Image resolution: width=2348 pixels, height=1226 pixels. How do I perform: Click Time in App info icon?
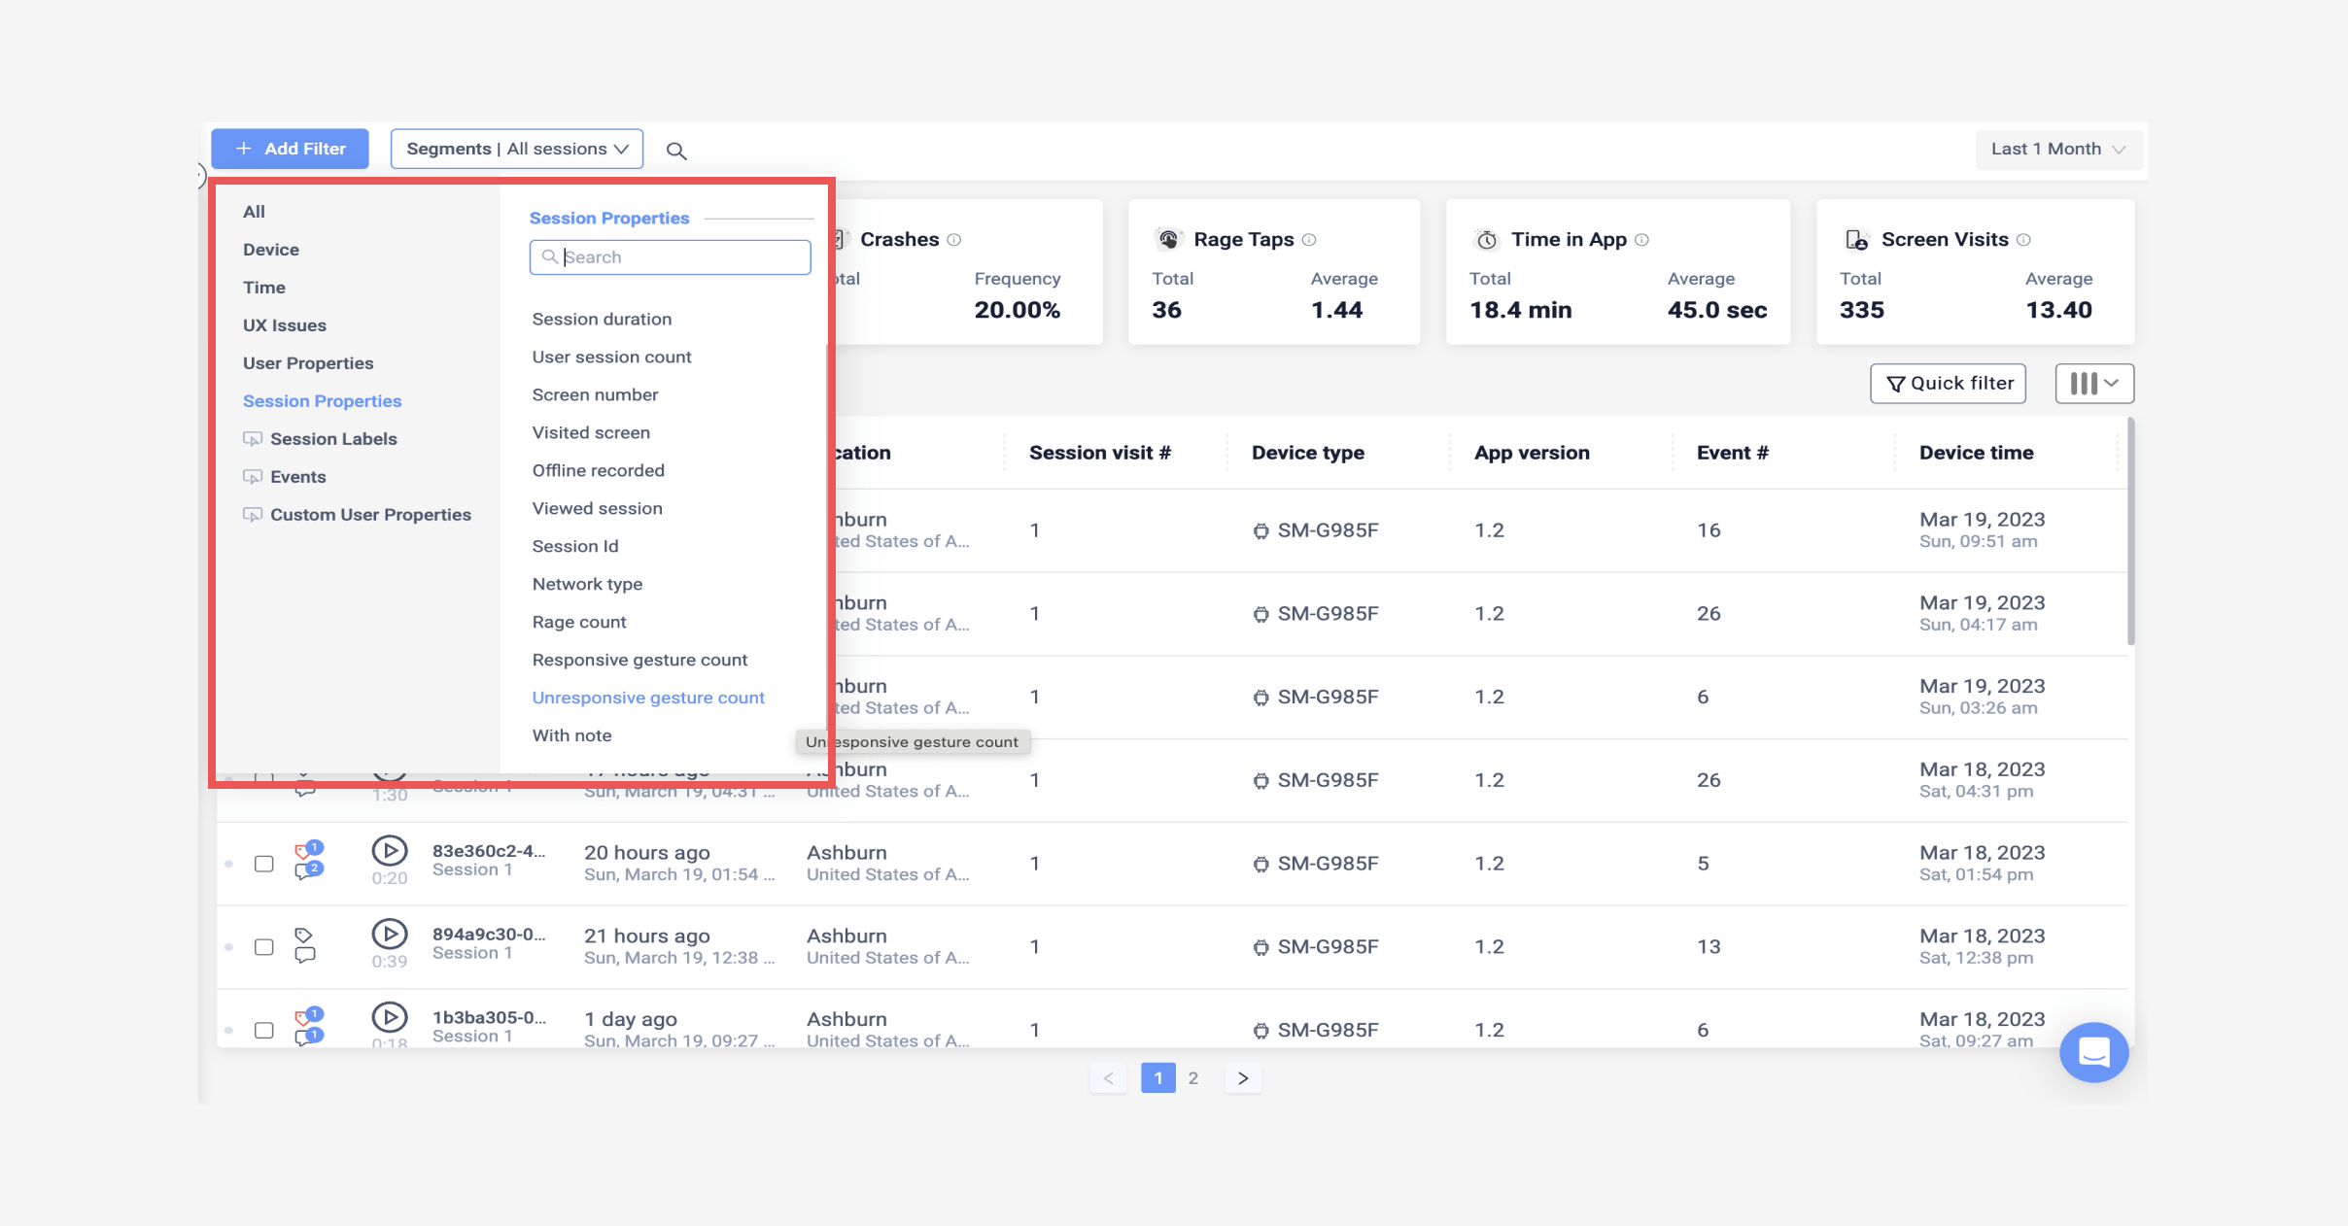pyautogui.click(x=1641, y=240)
